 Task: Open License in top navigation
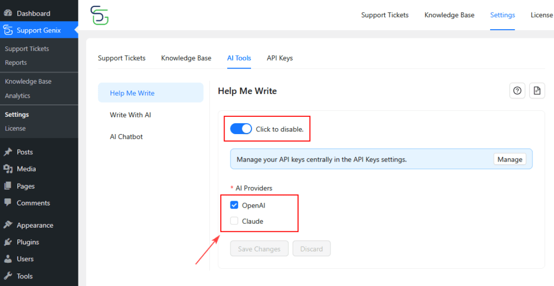(541, 15)
